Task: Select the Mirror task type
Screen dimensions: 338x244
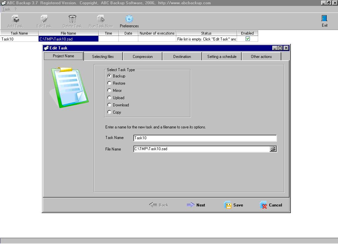Action: [x=109, y=90]
